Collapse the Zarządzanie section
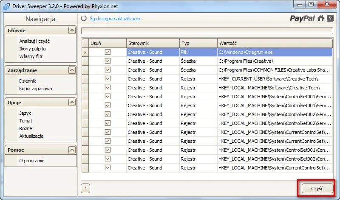The height and width of the screenshot is (200, 340). (x=72, y=70)
